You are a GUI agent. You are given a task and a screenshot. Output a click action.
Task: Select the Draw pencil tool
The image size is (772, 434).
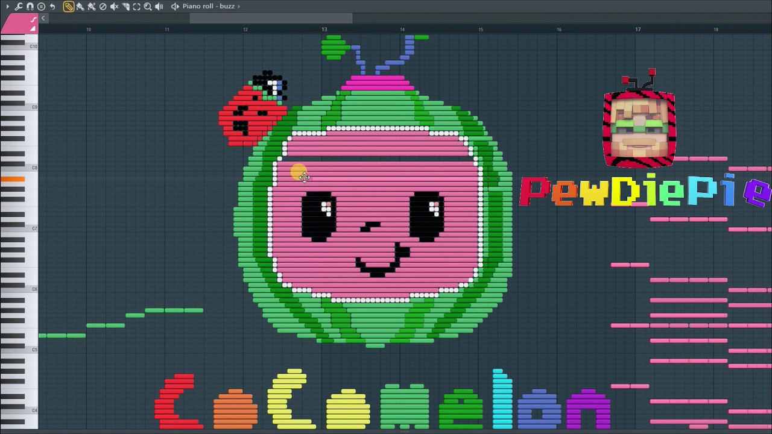[x=69, y=7]
